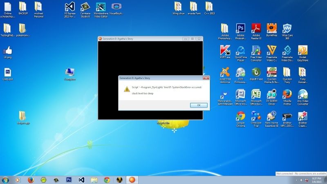Screen dimensions: 327x184
Task: Launch Microsoft Office Word
Action: point(240,97)
